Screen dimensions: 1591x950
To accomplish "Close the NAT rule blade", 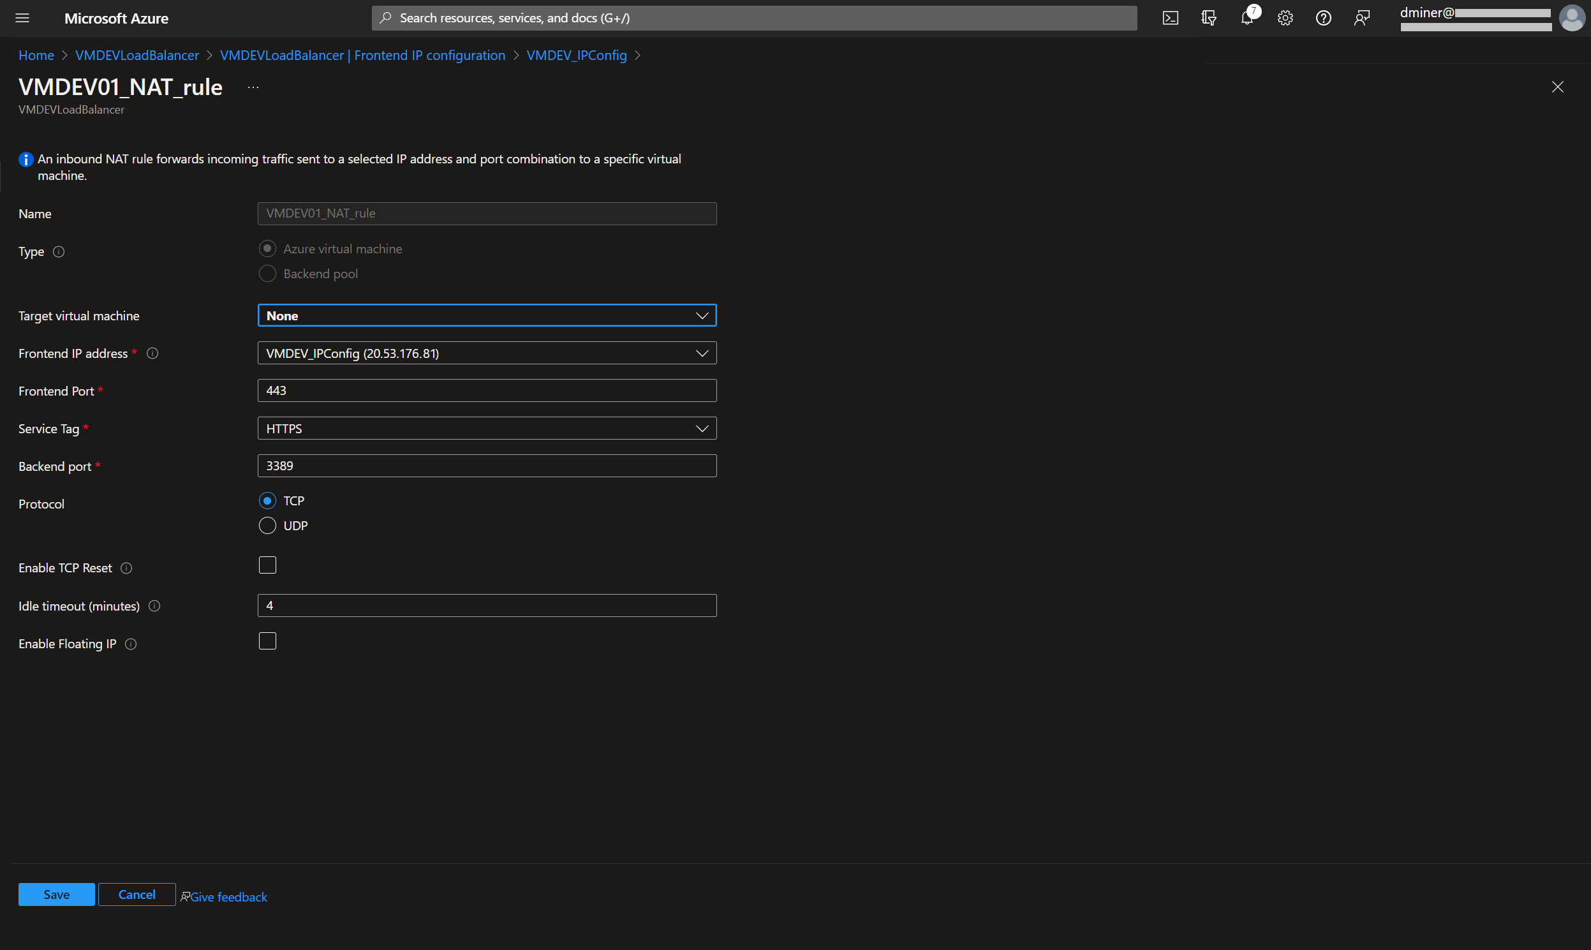I will [x=1557, y=87].
